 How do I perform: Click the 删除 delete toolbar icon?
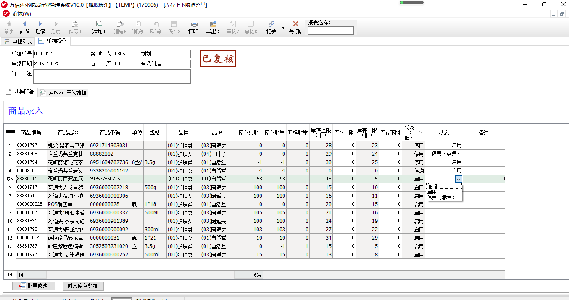point(138,28)
